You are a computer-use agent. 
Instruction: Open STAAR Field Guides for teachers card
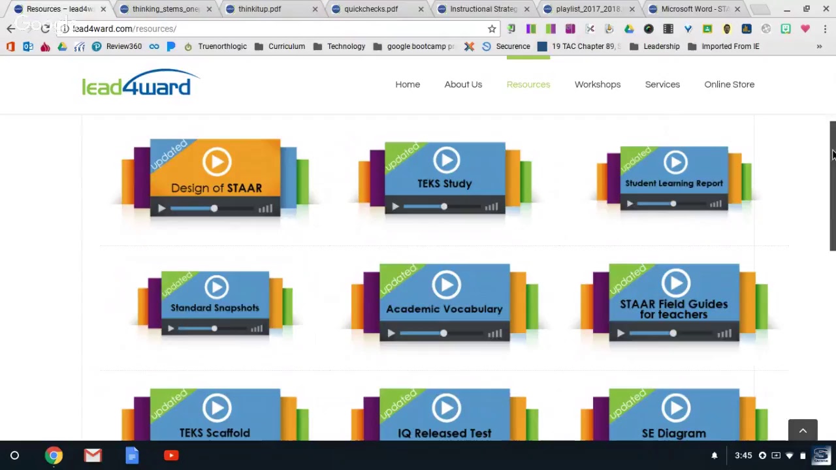[x=674, y=303]
